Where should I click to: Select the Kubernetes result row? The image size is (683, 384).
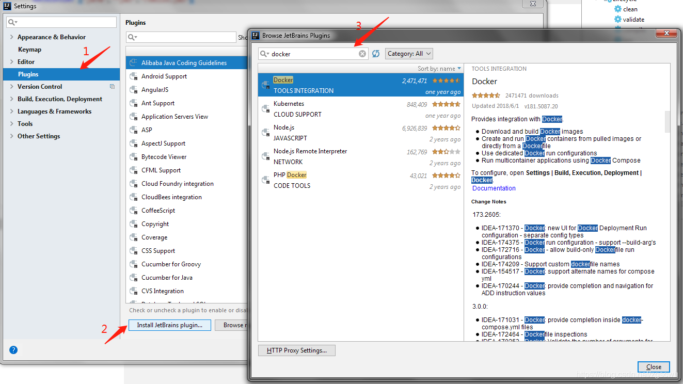(x=361, y=109)
